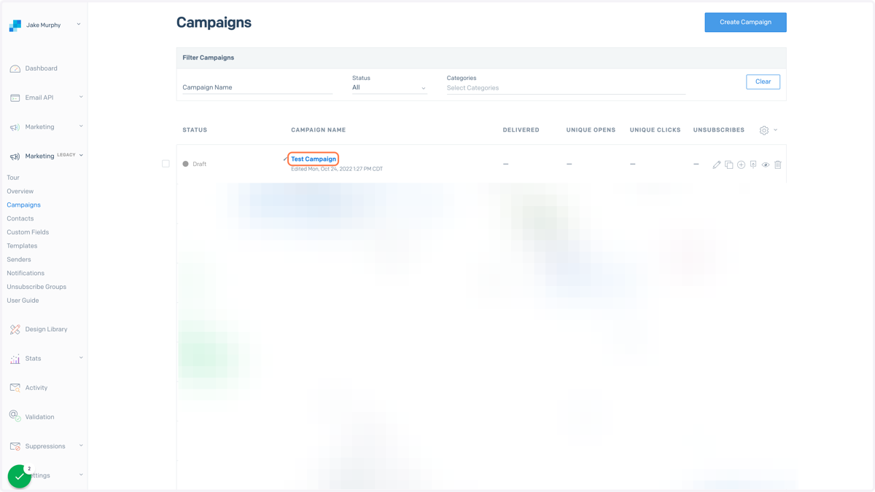Screen dimensions: 875x492
Task: Expand the Email API menu chevron
Action: pos(81,97)
